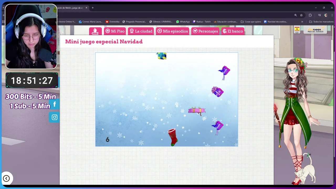This screenshot has width=336, height=189.
Task: Open the Génesis UNIMINUTO bookmark
Action: (x=161, y=22)
